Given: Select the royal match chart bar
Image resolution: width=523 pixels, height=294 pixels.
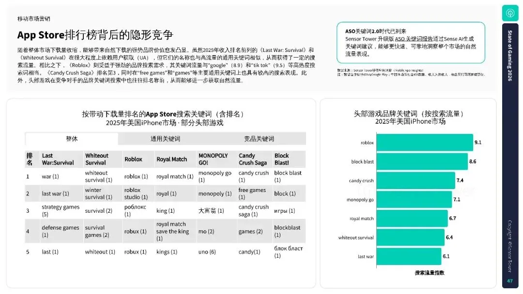Looking at the screenshot, I should coord(412,219).
